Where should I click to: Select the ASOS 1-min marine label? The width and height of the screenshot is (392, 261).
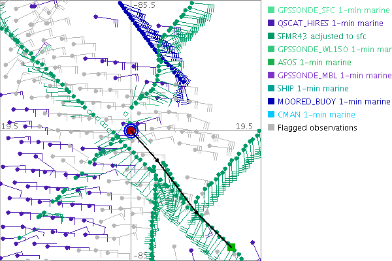(x=314, y=63)
